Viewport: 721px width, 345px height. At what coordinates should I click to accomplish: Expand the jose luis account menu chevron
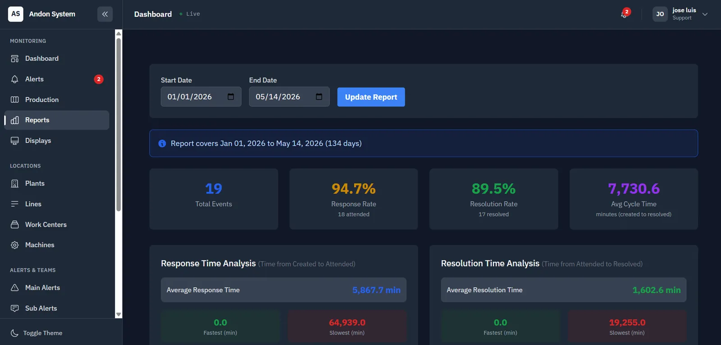(705, 14)
